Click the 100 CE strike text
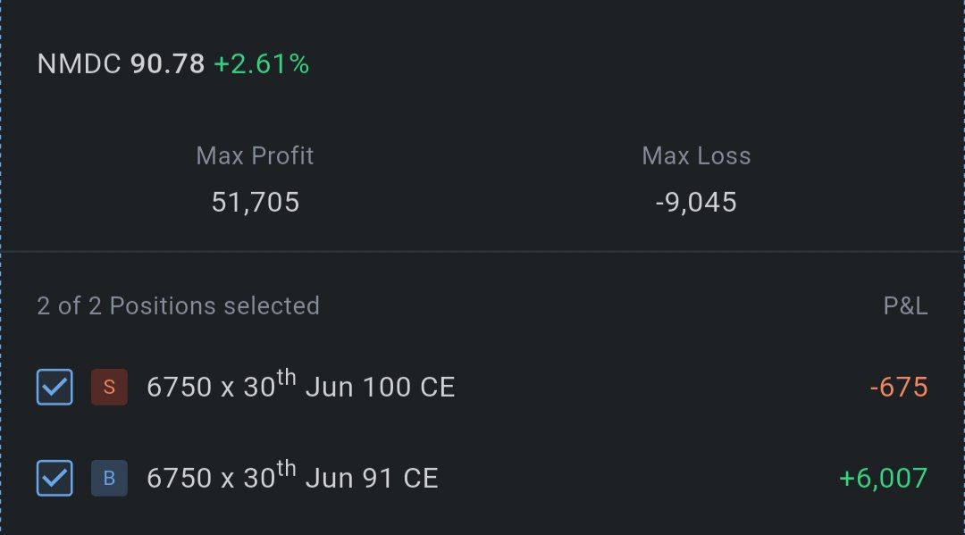Viewport: 965px width, 535px height. tap(408, 388)
